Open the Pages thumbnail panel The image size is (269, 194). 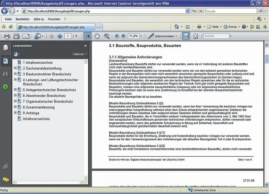[6, 47]
